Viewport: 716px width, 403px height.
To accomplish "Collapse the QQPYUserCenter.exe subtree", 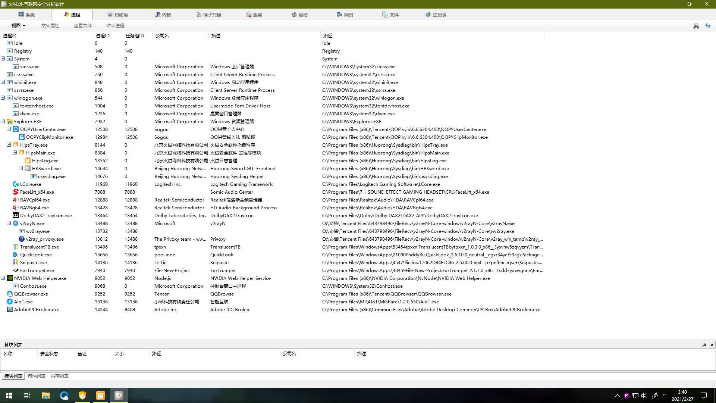I will (9, 129).
